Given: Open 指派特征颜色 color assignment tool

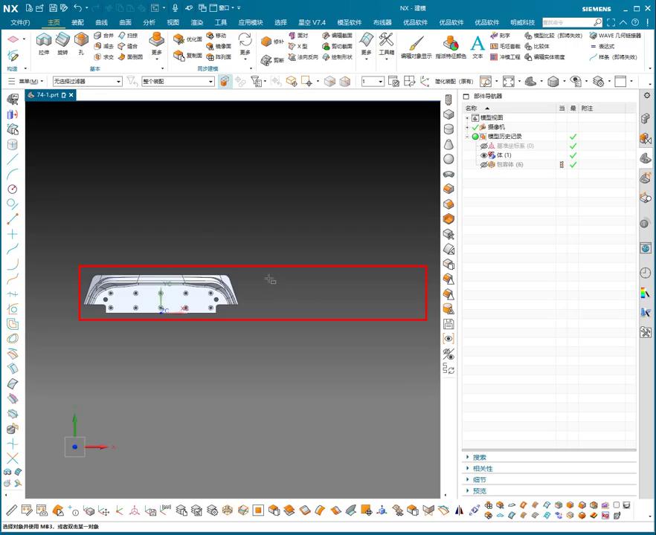Looking at the screenshot, I should [451, 45].
